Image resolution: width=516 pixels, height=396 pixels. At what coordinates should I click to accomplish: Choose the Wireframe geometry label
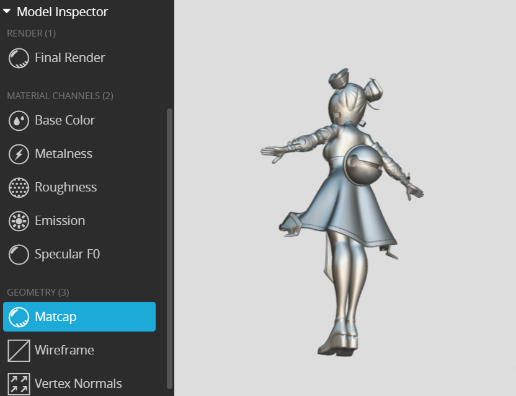click(x=64, y=350)
